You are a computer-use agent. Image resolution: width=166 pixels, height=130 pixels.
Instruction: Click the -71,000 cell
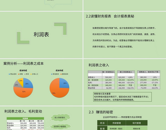(143, 88)
